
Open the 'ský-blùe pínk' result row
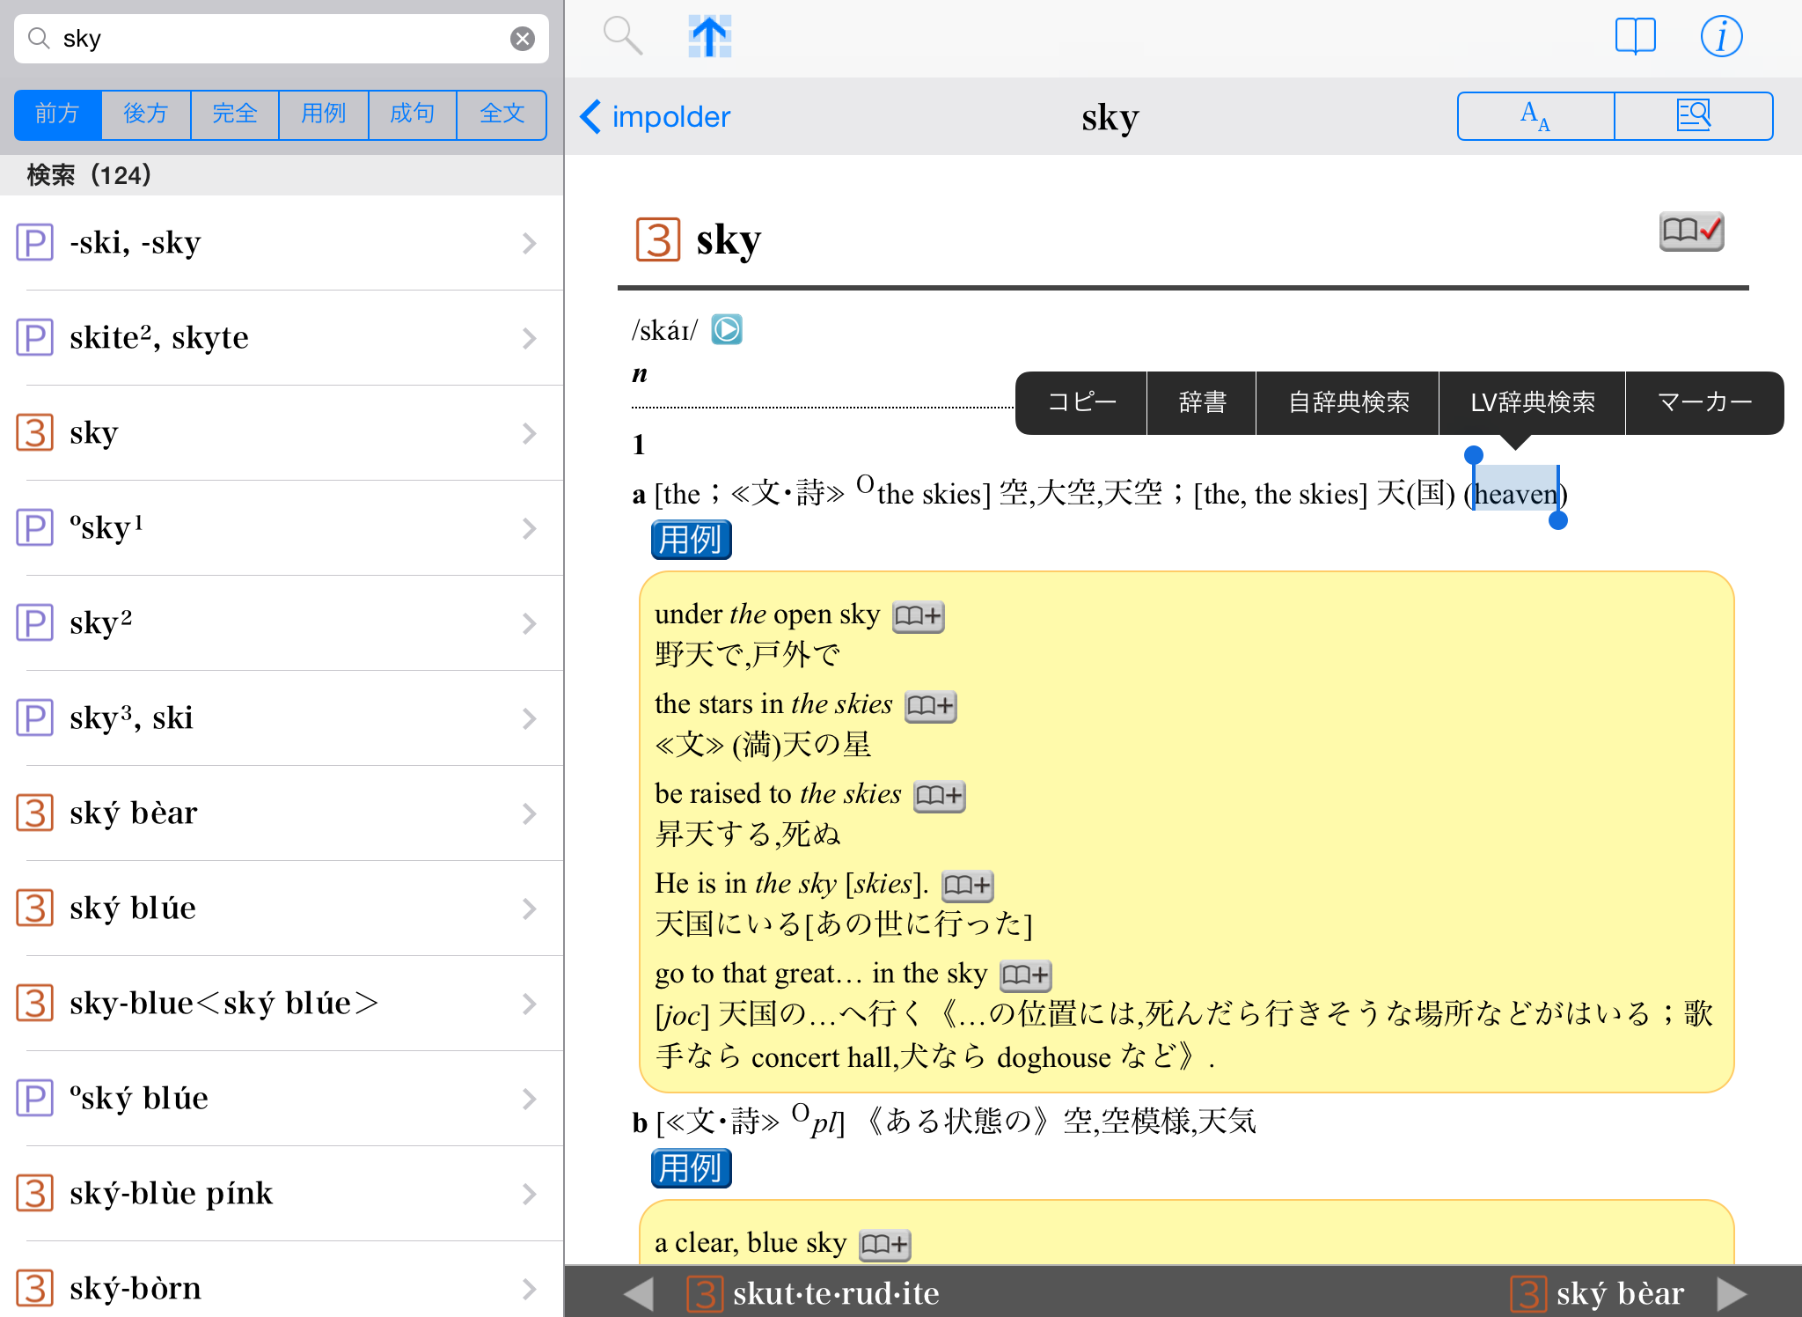coord(282,1193)
